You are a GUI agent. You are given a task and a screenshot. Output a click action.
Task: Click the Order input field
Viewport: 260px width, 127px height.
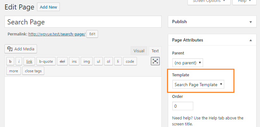[x=183, y=106]
